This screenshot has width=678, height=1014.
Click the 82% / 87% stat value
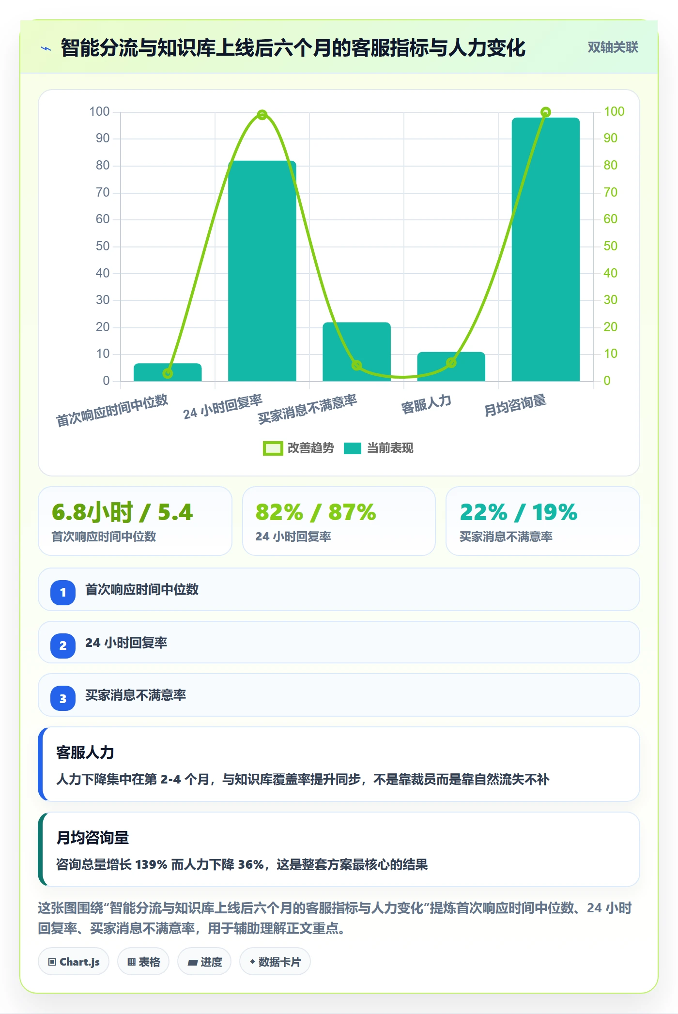click(x=316, y=512)
